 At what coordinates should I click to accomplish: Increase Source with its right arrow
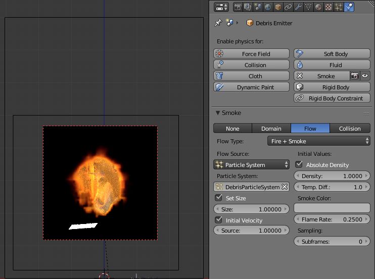[x=286, y=230]
